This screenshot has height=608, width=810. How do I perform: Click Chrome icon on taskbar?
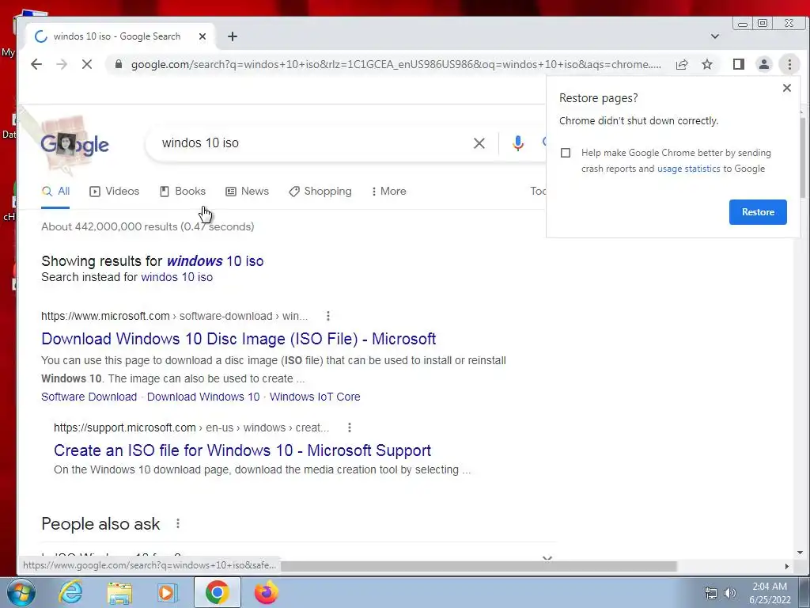[x=217, y=592]
